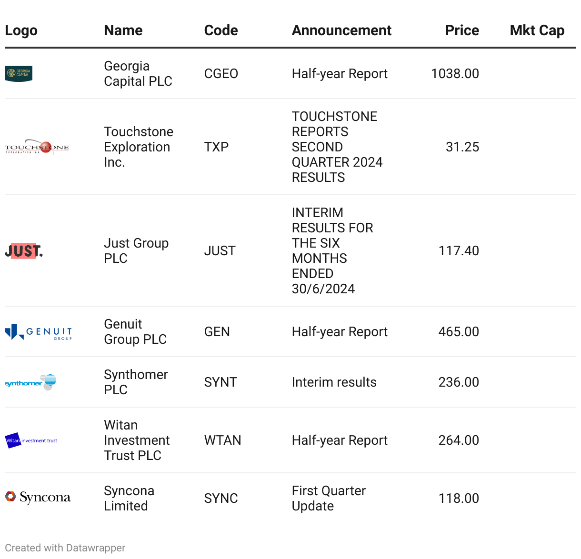Screen dimensions: 581x559
Task: Click the Georgia Capital logo
Action: click(19, 74)
